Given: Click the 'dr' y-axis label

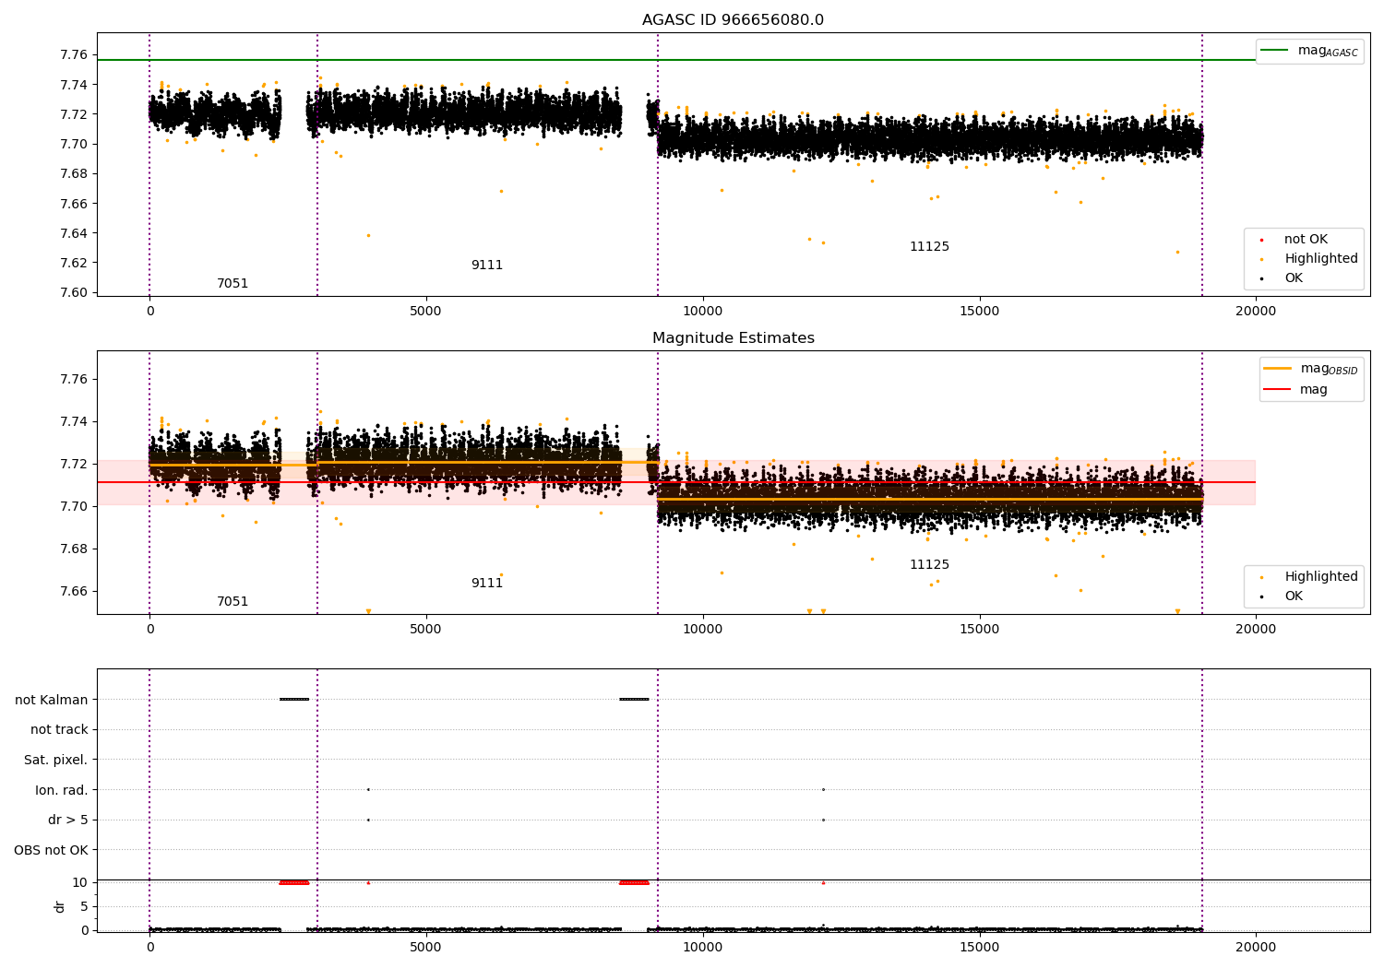Looking at the screenshot, I should pos(60,906).
